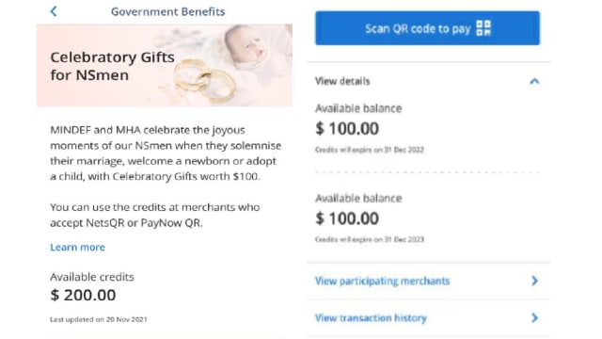Screen dimensions: 602x339
Task: Click the Scan QR code to pay button
Action: pos(427,28)
